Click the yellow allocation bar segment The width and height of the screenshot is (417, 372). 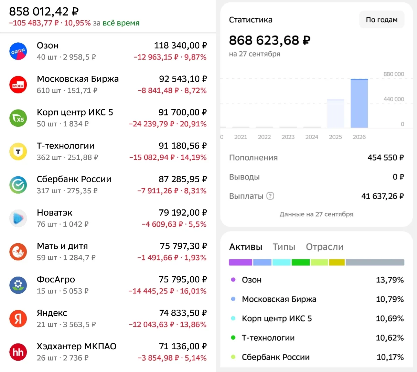pos(337,262)
